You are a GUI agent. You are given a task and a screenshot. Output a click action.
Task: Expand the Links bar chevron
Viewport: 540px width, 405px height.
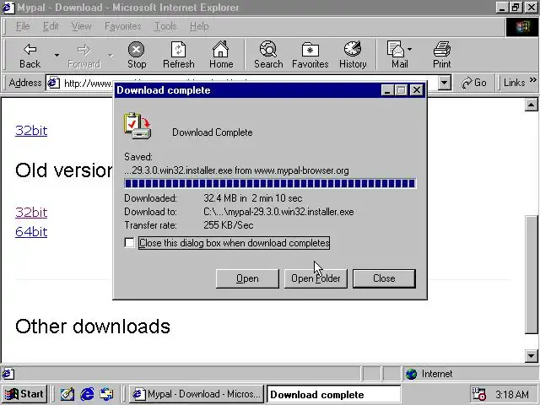532,80
